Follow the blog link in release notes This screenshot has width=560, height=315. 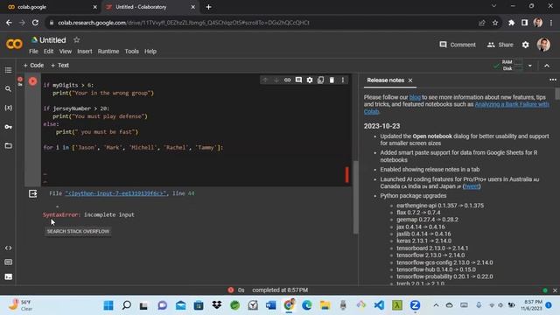[x=415, y=97]
